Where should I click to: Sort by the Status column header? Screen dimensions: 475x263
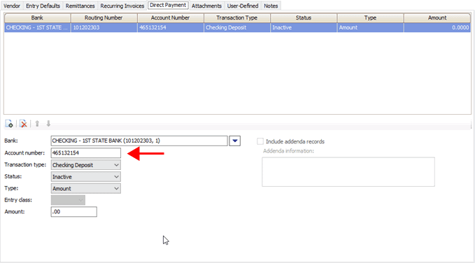(x=304, y=18)
